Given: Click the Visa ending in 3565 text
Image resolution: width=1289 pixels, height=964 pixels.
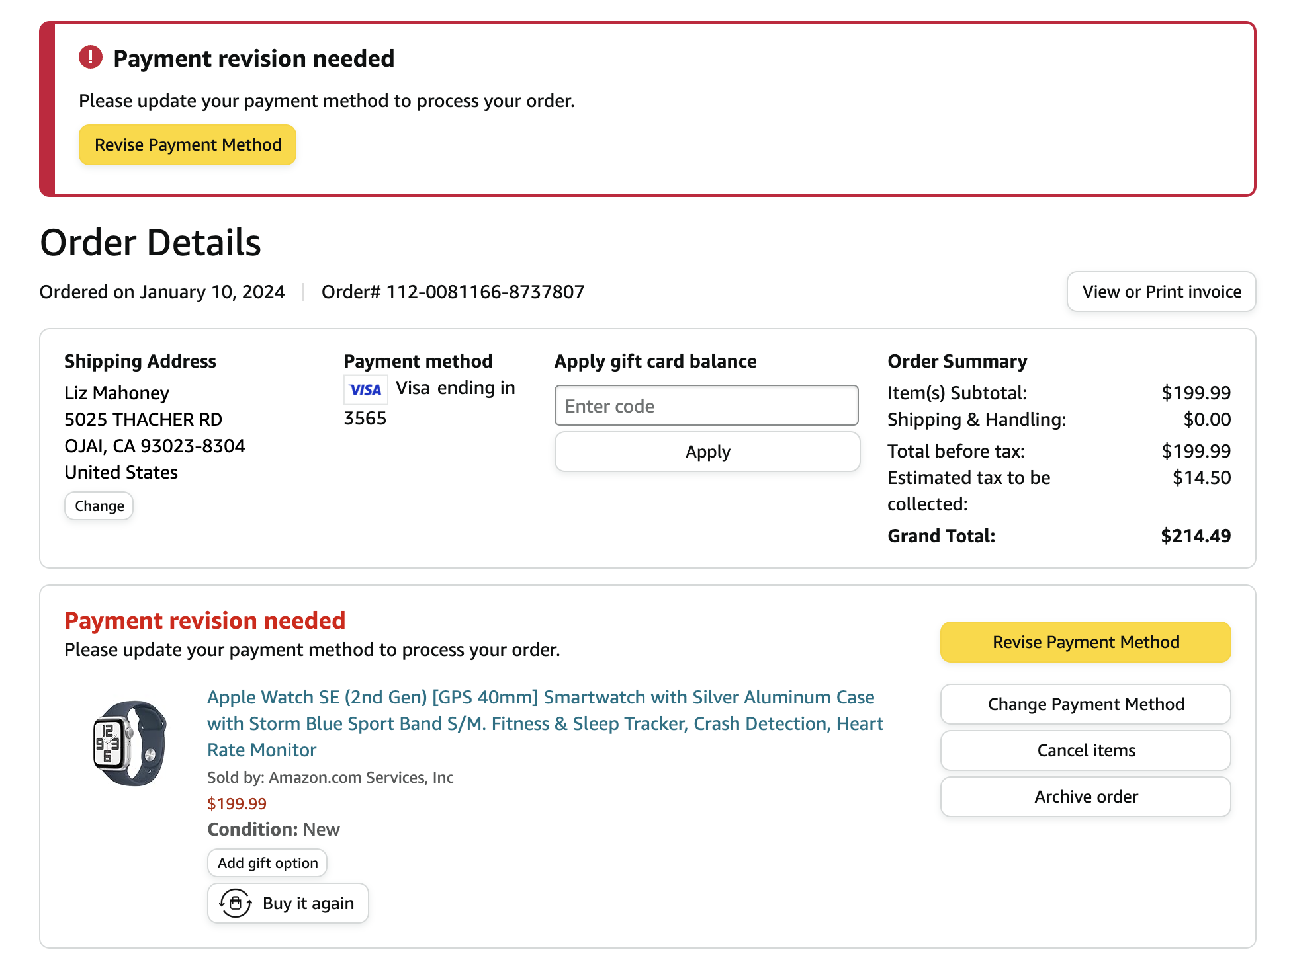Looking at the screenshot, I should pos(430,403).
